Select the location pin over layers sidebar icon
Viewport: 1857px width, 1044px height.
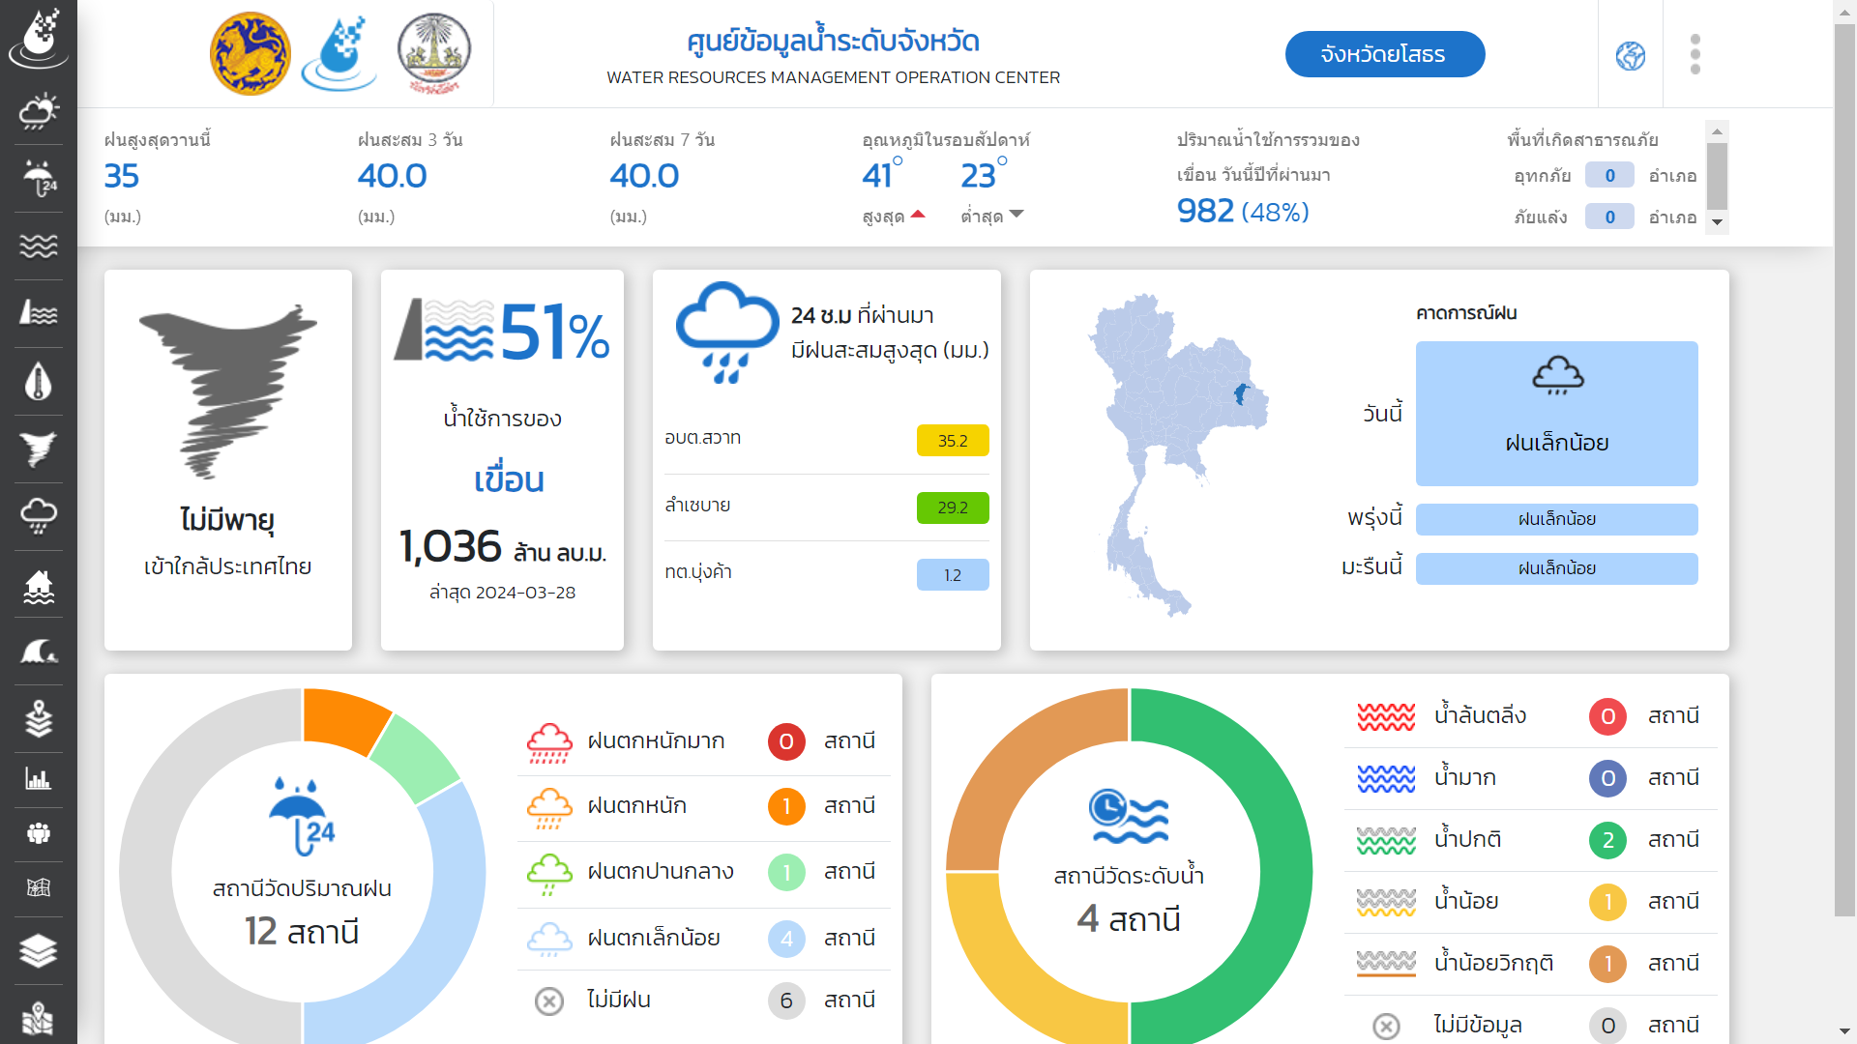39,718
